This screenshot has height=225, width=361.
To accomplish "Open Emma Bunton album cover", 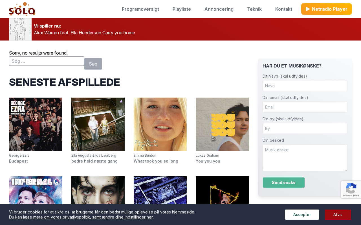I will (x=160, y=124).
